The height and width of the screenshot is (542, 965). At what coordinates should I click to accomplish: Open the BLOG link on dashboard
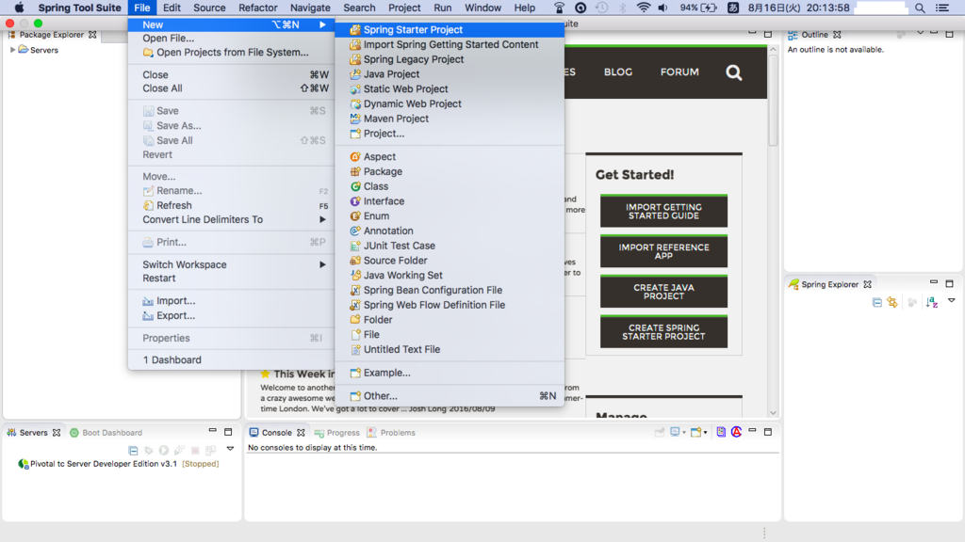[618, 72]
